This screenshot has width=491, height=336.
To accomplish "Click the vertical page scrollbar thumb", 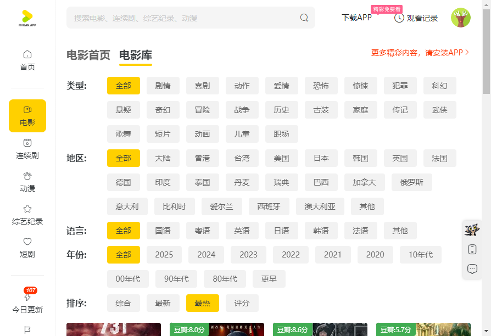I will 486,52.
